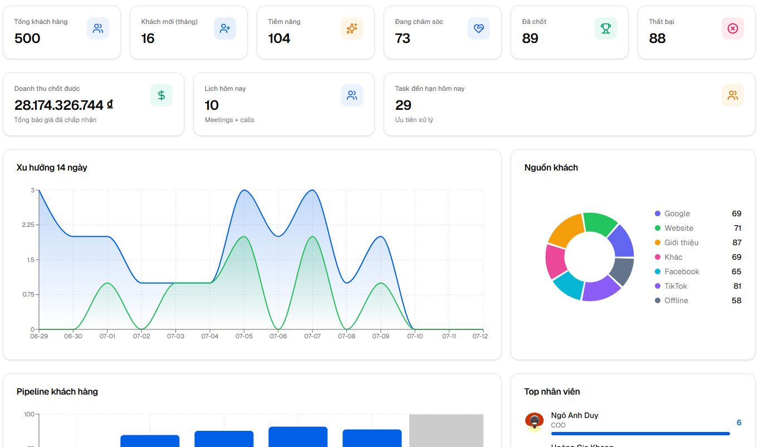Select the Google legend label
This screenshot has width=759, height=447.
pos(677,213)
